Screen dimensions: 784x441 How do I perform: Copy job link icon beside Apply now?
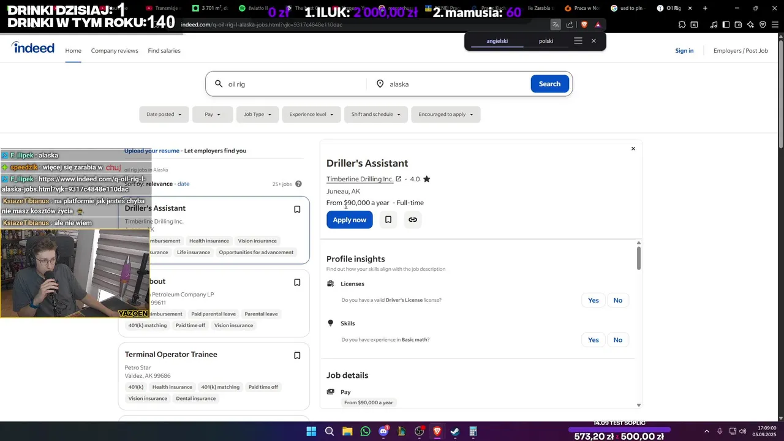(413, 219)
